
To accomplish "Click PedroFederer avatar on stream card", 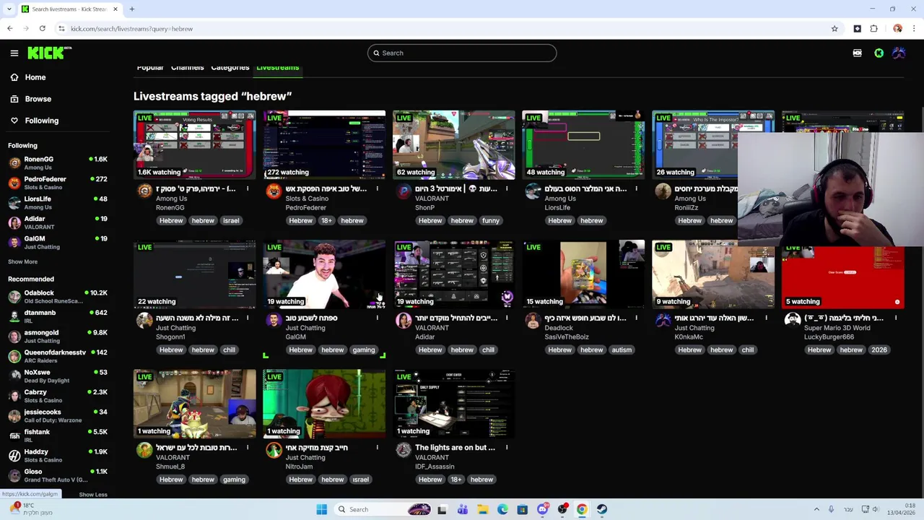I will 274,191.
